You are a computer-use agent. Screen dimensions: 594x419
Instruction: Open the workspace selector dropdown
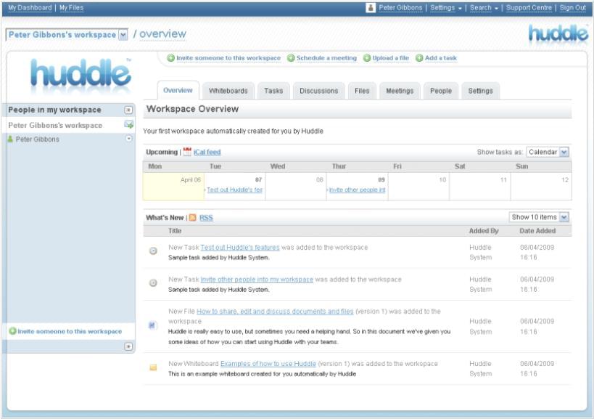(x=123, y=35)
